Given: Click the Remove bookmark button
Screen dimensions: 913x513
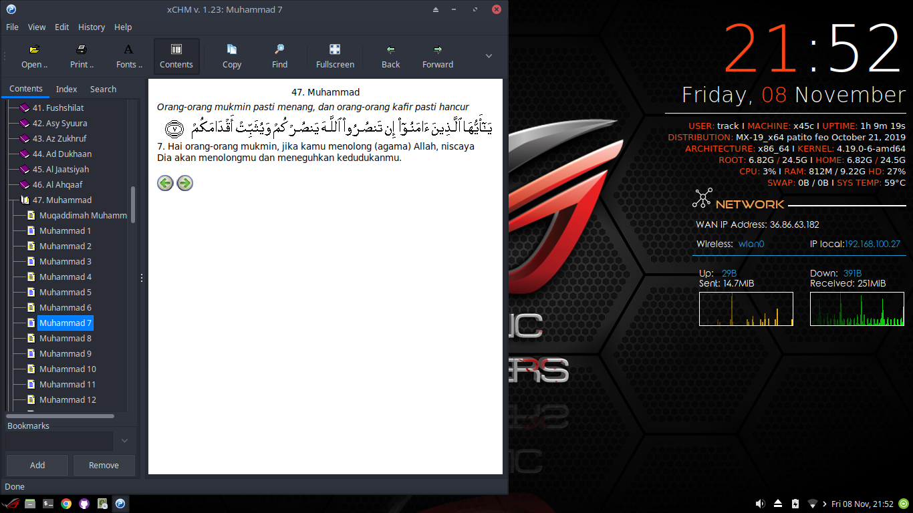Looking at the screenshot, I should pyautogui.click(x=104, y=466).
